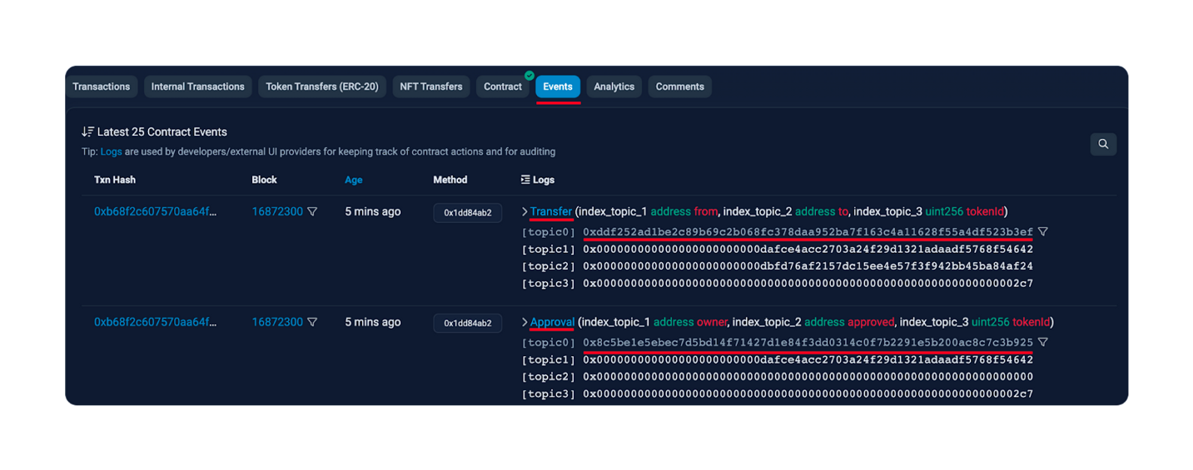
Task: Click the sort icon beside Latest 25 Contract Events
Action: point(88,132)
